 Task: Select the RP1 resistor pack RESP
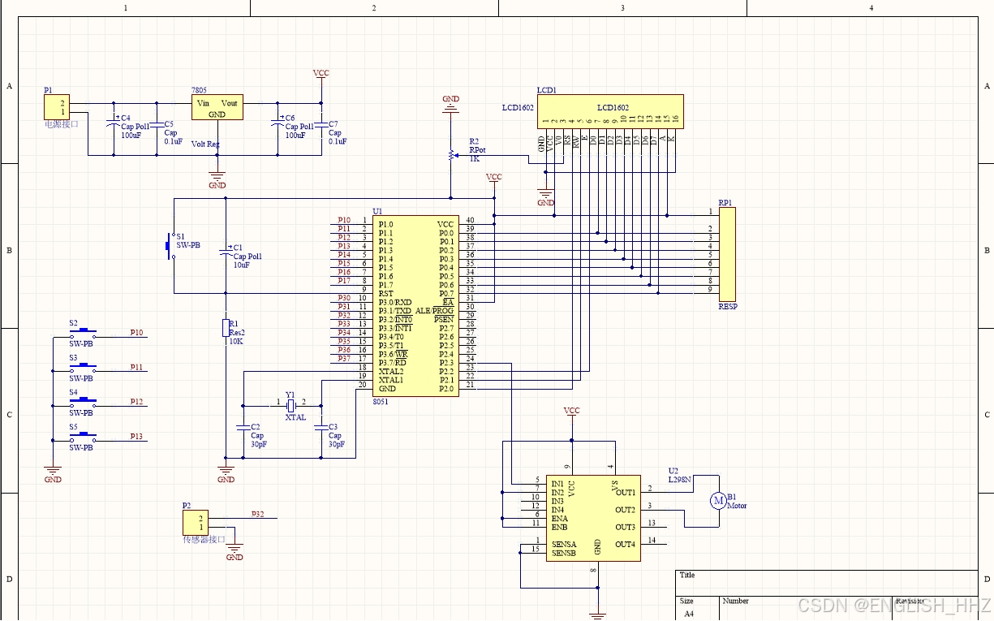[727, 254]
